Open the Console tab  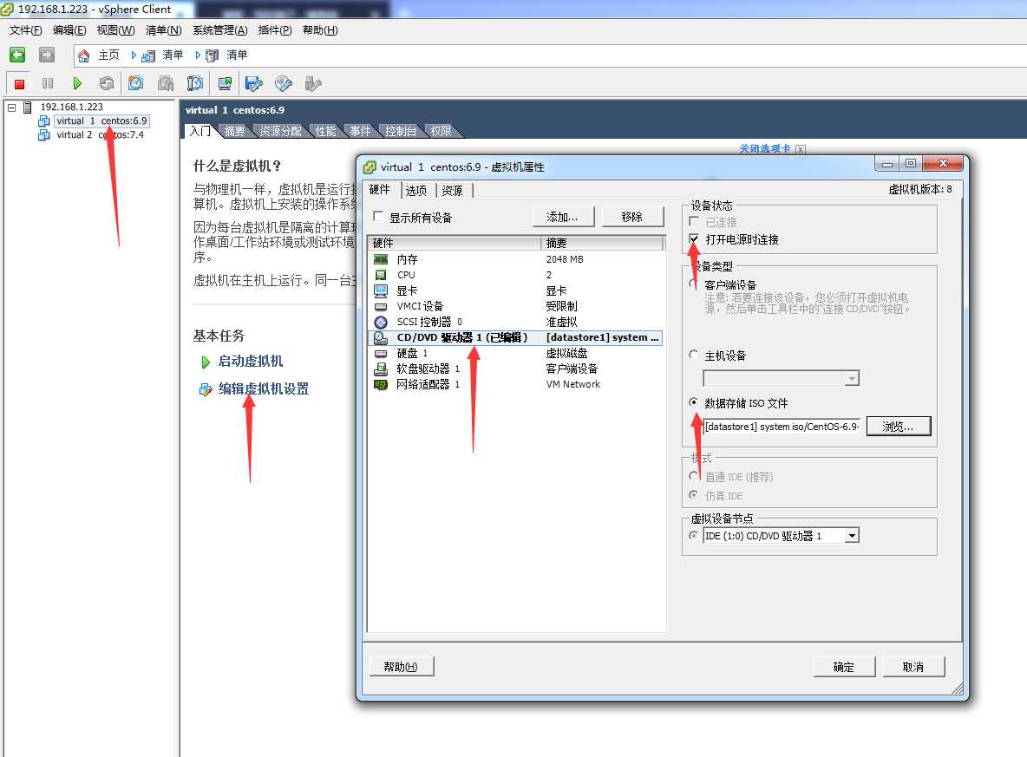tap(400, 131)
